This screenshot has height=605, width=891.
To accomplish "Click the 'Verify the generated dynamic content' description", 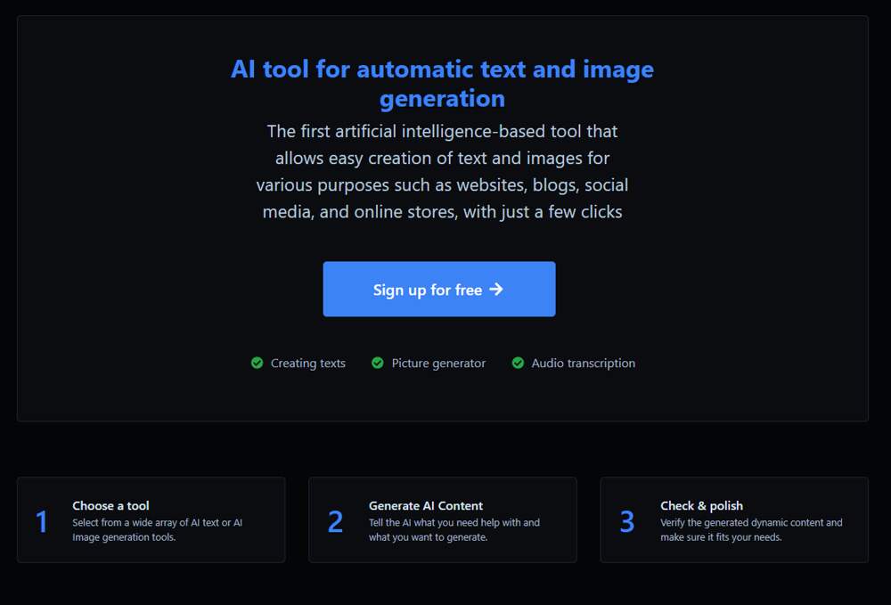I will [750, 530].
